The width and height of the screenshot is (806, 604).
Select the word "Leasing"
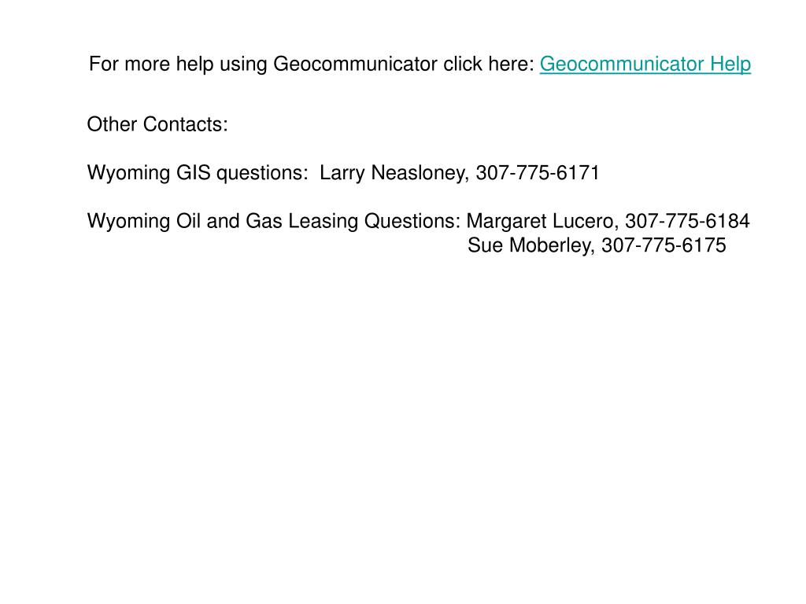(323, 221)
